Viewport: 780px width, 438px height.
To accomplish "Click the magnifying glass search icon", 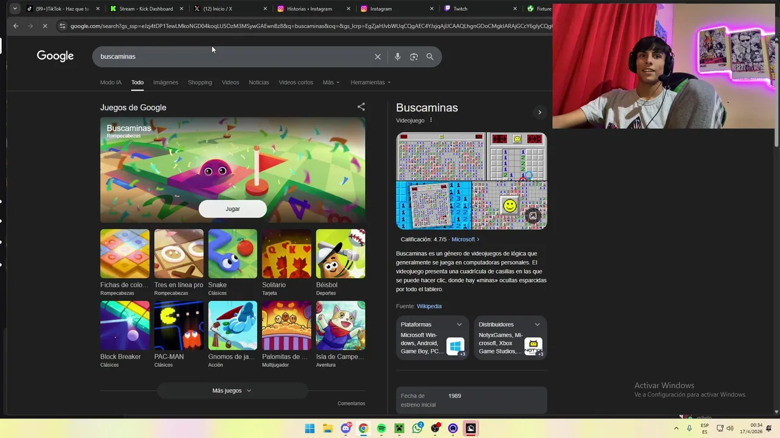I will pos(430,57).
